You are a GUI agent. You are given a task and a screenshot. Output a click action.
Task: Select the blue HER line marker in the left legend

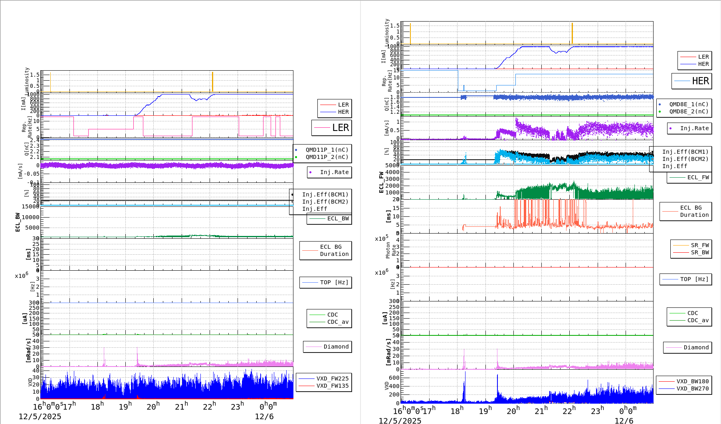329,112
